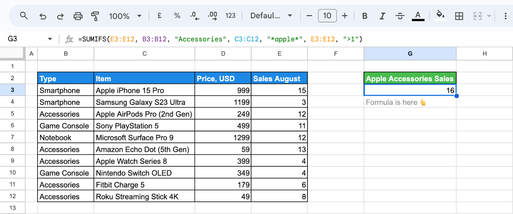Activate the paint format tool

(x=95, y=16)
